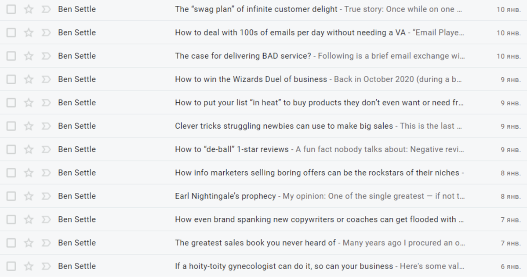
Task: Star the "swag plan" of infinite customer delight email
Action: point(29,9)
